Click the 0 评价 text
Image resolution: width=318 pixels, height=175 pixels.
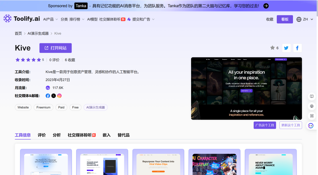pyautogui.click(x=54, y=60)
